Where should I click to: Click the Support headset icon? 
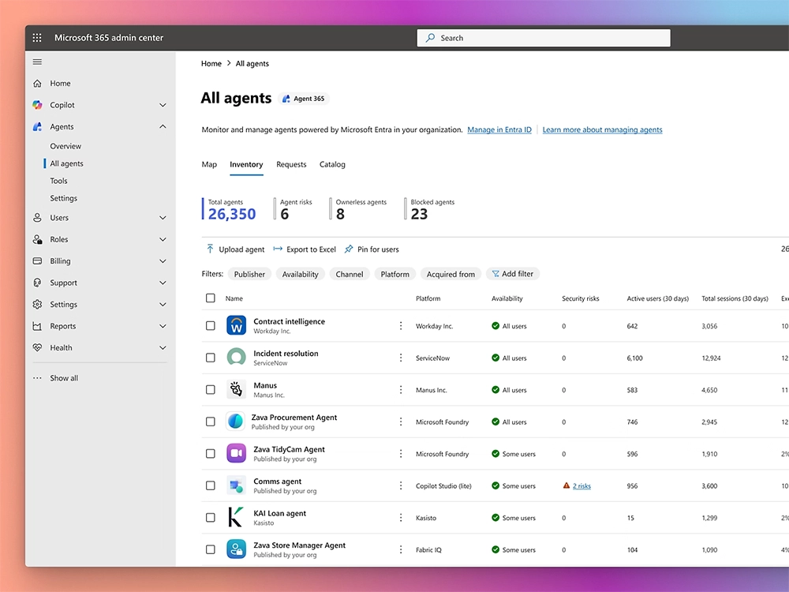(x=37, y=283)
